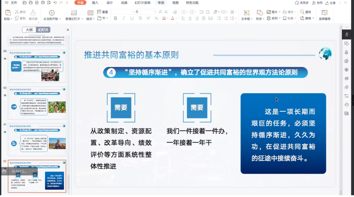Start slideshow with 从当前开始 play icon

tap(52, 13)
